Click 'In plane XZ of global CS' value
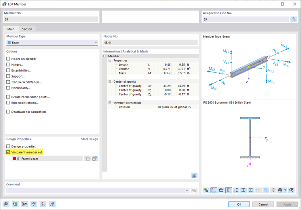Viewport: 301px width, 210px height. [175, 107]
